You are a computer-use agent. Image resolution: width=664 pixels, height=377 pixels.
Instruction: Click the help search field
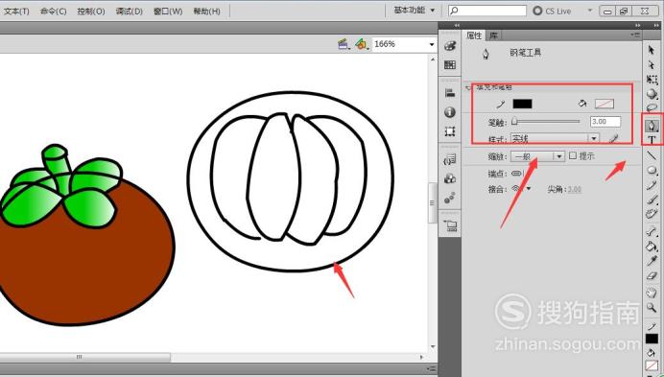[487, 11]
